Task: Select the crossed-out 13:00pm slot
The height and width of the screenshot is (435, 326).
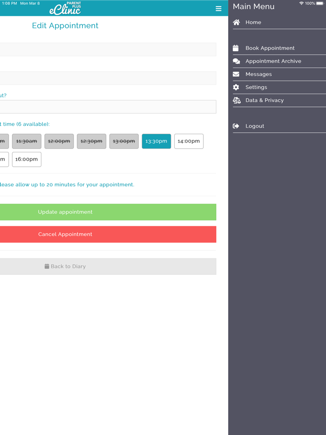Action: click(124, 141)
